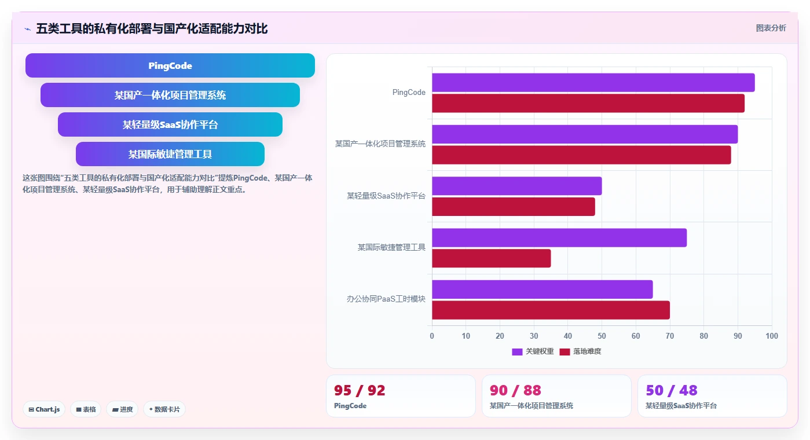Viewport: 810px width, 440px height.
Task: Click the 某国产一体化项目管理系统 y-axis label
Action: tap(380, 144)
